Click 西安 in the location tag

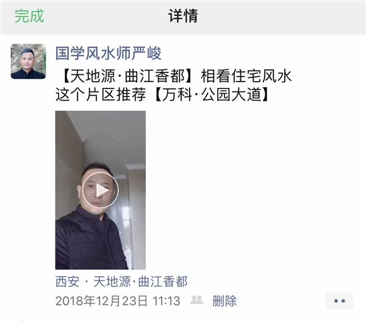tap(68, 282)
